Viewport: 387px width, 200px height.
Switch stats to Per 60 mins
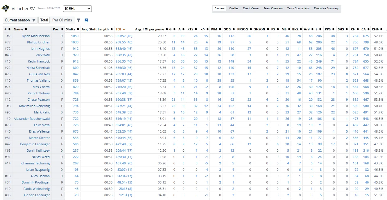(x=62, y=20)
